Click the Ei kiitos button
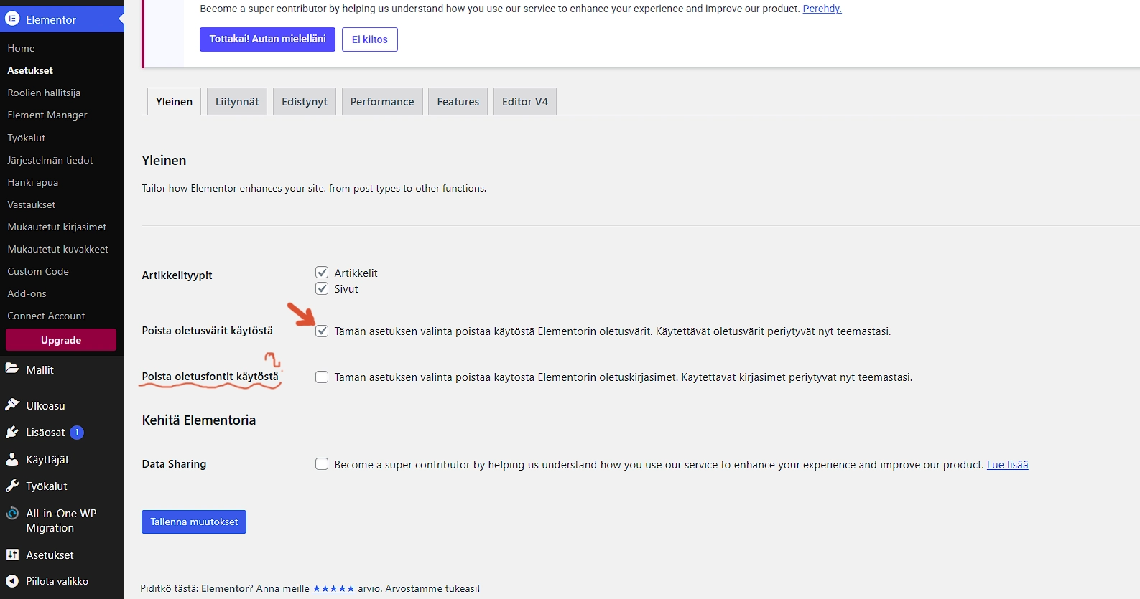 [369, 39]
